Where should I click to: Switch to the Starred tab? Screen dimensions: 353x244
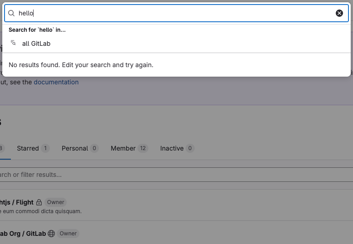click(x=33, y=148)
